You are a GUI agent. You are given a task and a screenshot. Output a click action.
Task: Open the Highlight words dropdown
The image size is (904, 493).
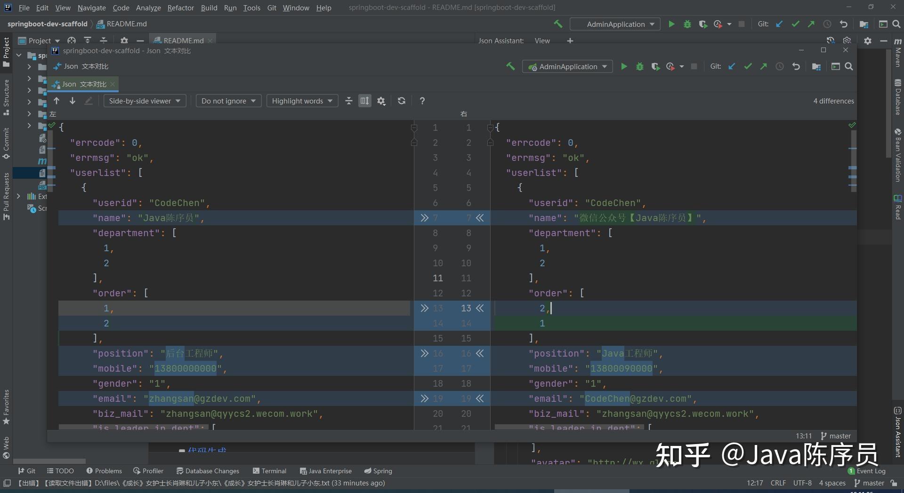[302, 100]
